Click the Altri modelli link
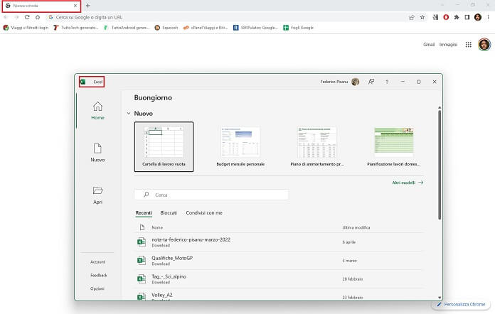This screenshot has width=495, height=314. (x=408, y=183)
